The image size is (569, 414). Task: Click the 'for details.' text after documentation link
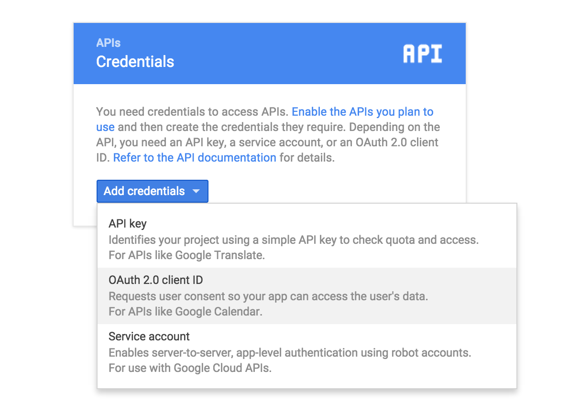tap(307, 157)
